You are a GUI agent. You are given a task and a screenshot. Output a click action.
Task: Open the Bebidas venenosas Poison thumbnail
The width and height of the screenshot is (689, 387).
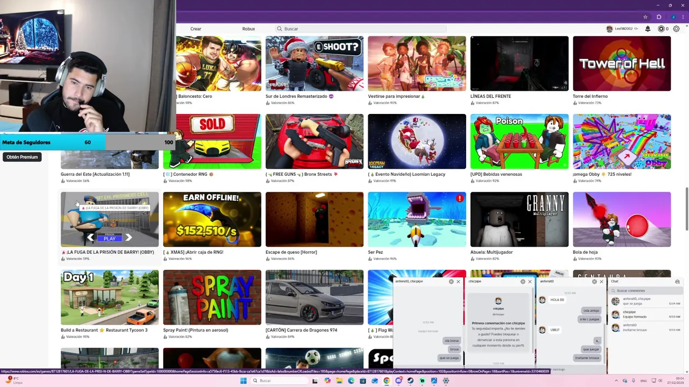coord(519,141)
